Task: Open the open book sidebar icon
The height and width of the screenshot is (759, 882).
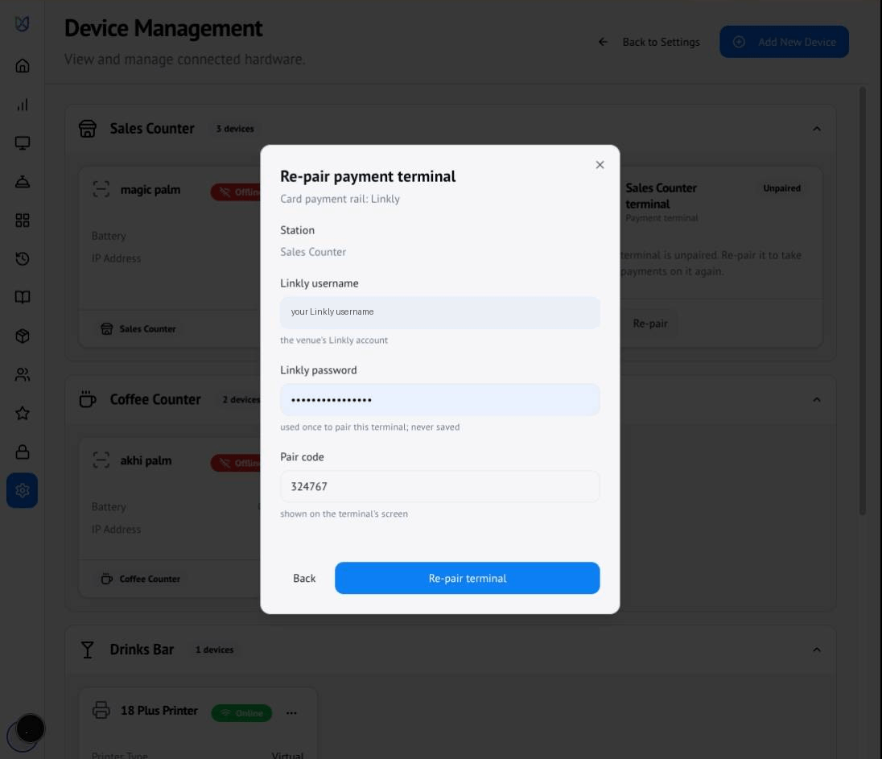Action: point(22,297)
